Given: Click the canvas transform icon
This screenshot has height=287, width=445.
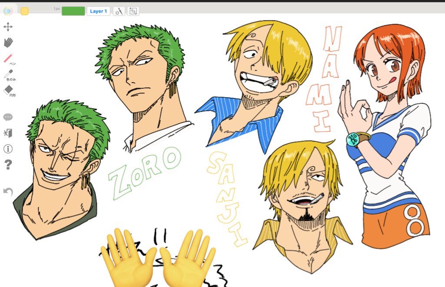Looking at the screenshot, I should coord(133,11).
